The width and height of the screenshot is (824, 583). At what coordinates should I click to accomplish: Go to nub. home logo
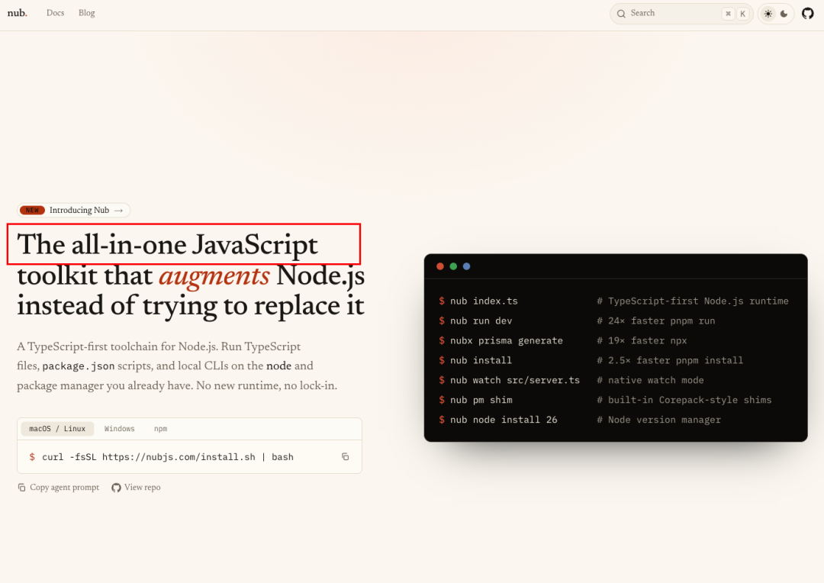click(18, 13)
